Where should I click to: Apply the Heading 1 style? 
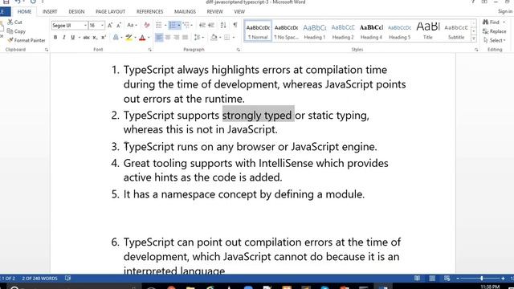(x=314, y=31)
